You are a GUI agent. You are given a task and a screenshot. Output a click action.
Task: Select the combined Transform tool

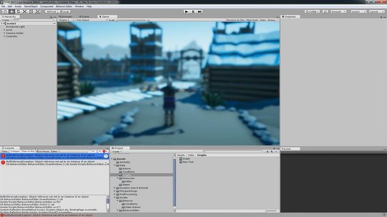(37, 11)
